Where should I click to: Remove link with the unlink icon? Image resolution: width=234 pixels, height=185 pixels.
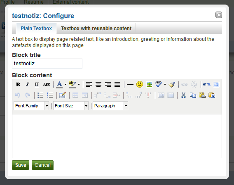(x=194, y=85)
